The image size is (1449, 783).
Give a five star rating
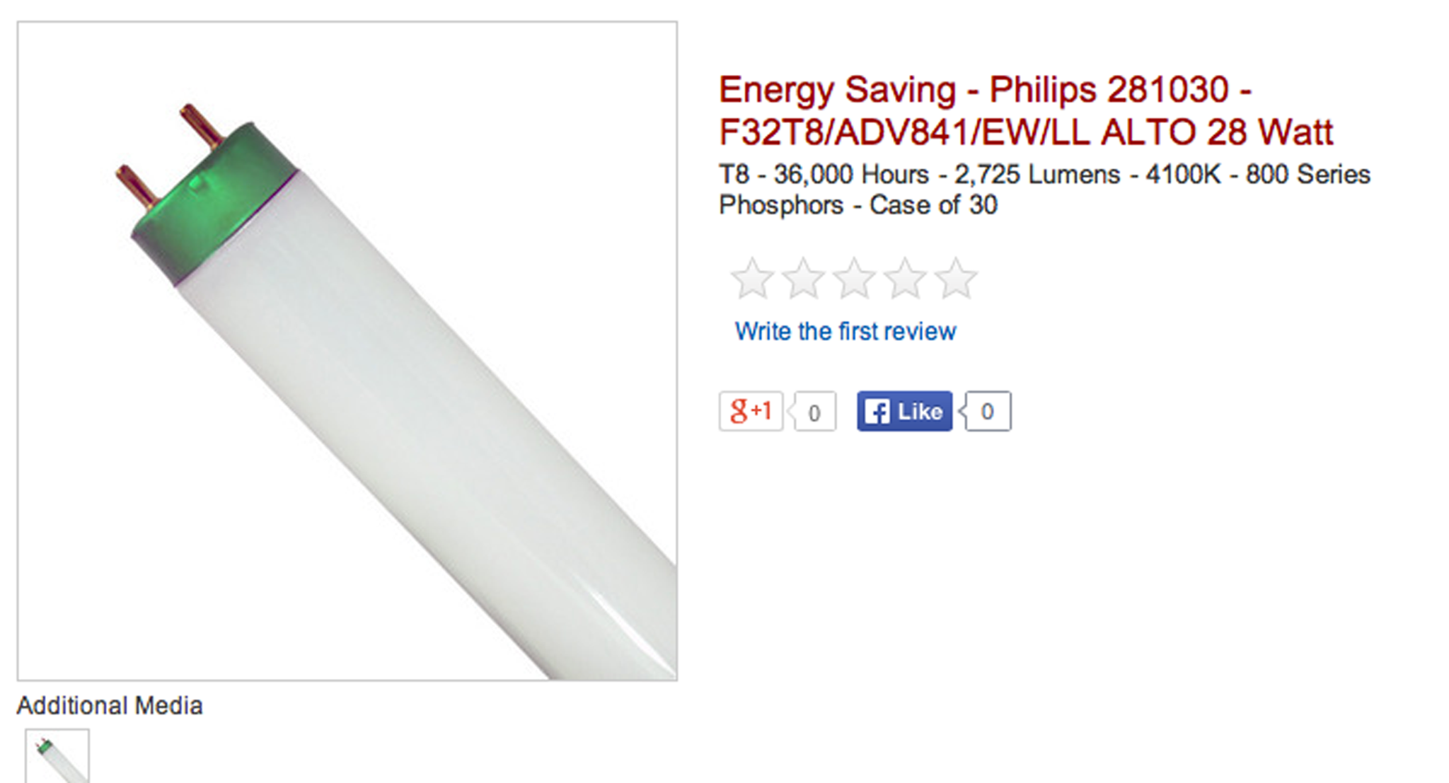[x=956, y=278]
